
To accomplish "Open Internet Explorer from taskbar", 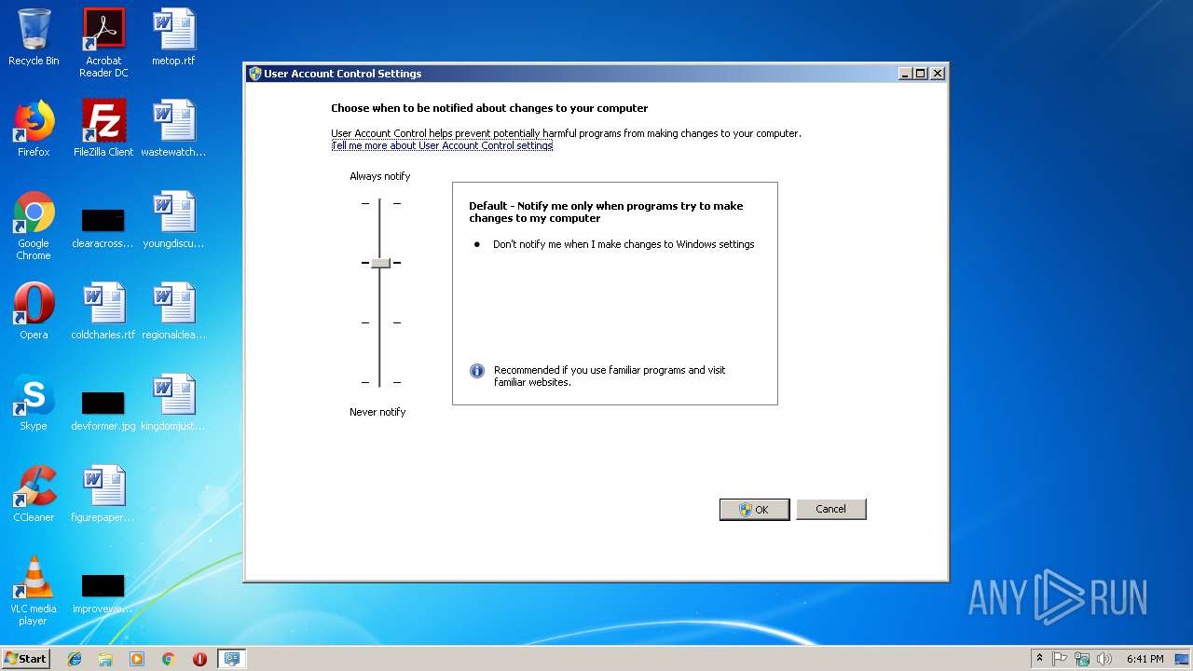I will 75,659.
